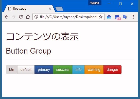Click the tuyano profile button
The height and width of the screenshot is (99, 140).
coord(95,3)
